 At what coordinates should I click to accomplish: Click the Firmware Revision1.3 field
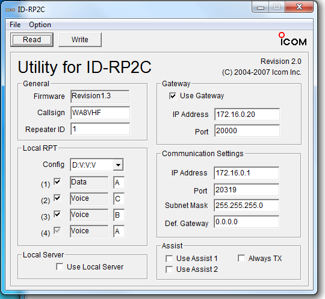tap(100, 96)
